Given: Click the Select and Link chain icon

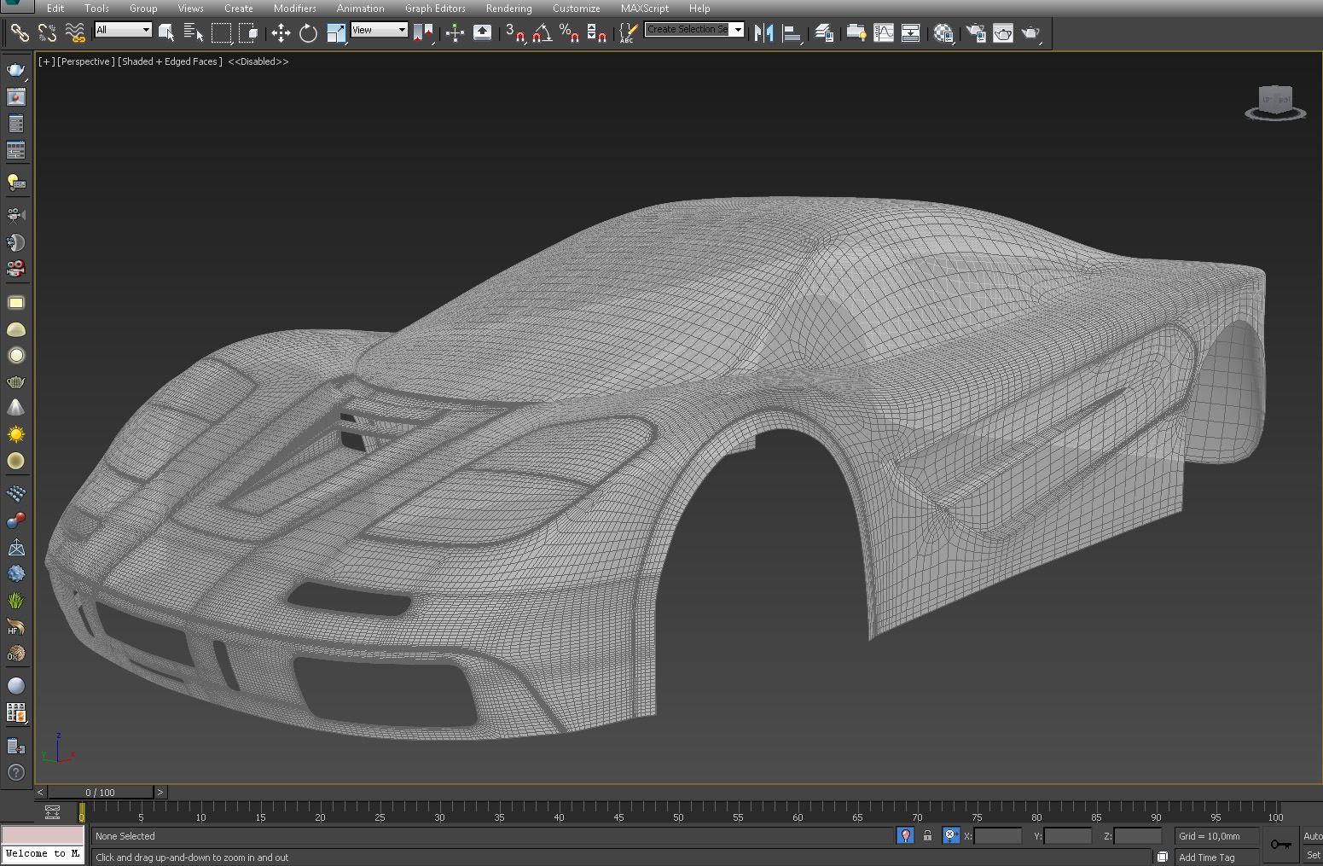Looking at the screenshot, I should [x=19, y=33].
